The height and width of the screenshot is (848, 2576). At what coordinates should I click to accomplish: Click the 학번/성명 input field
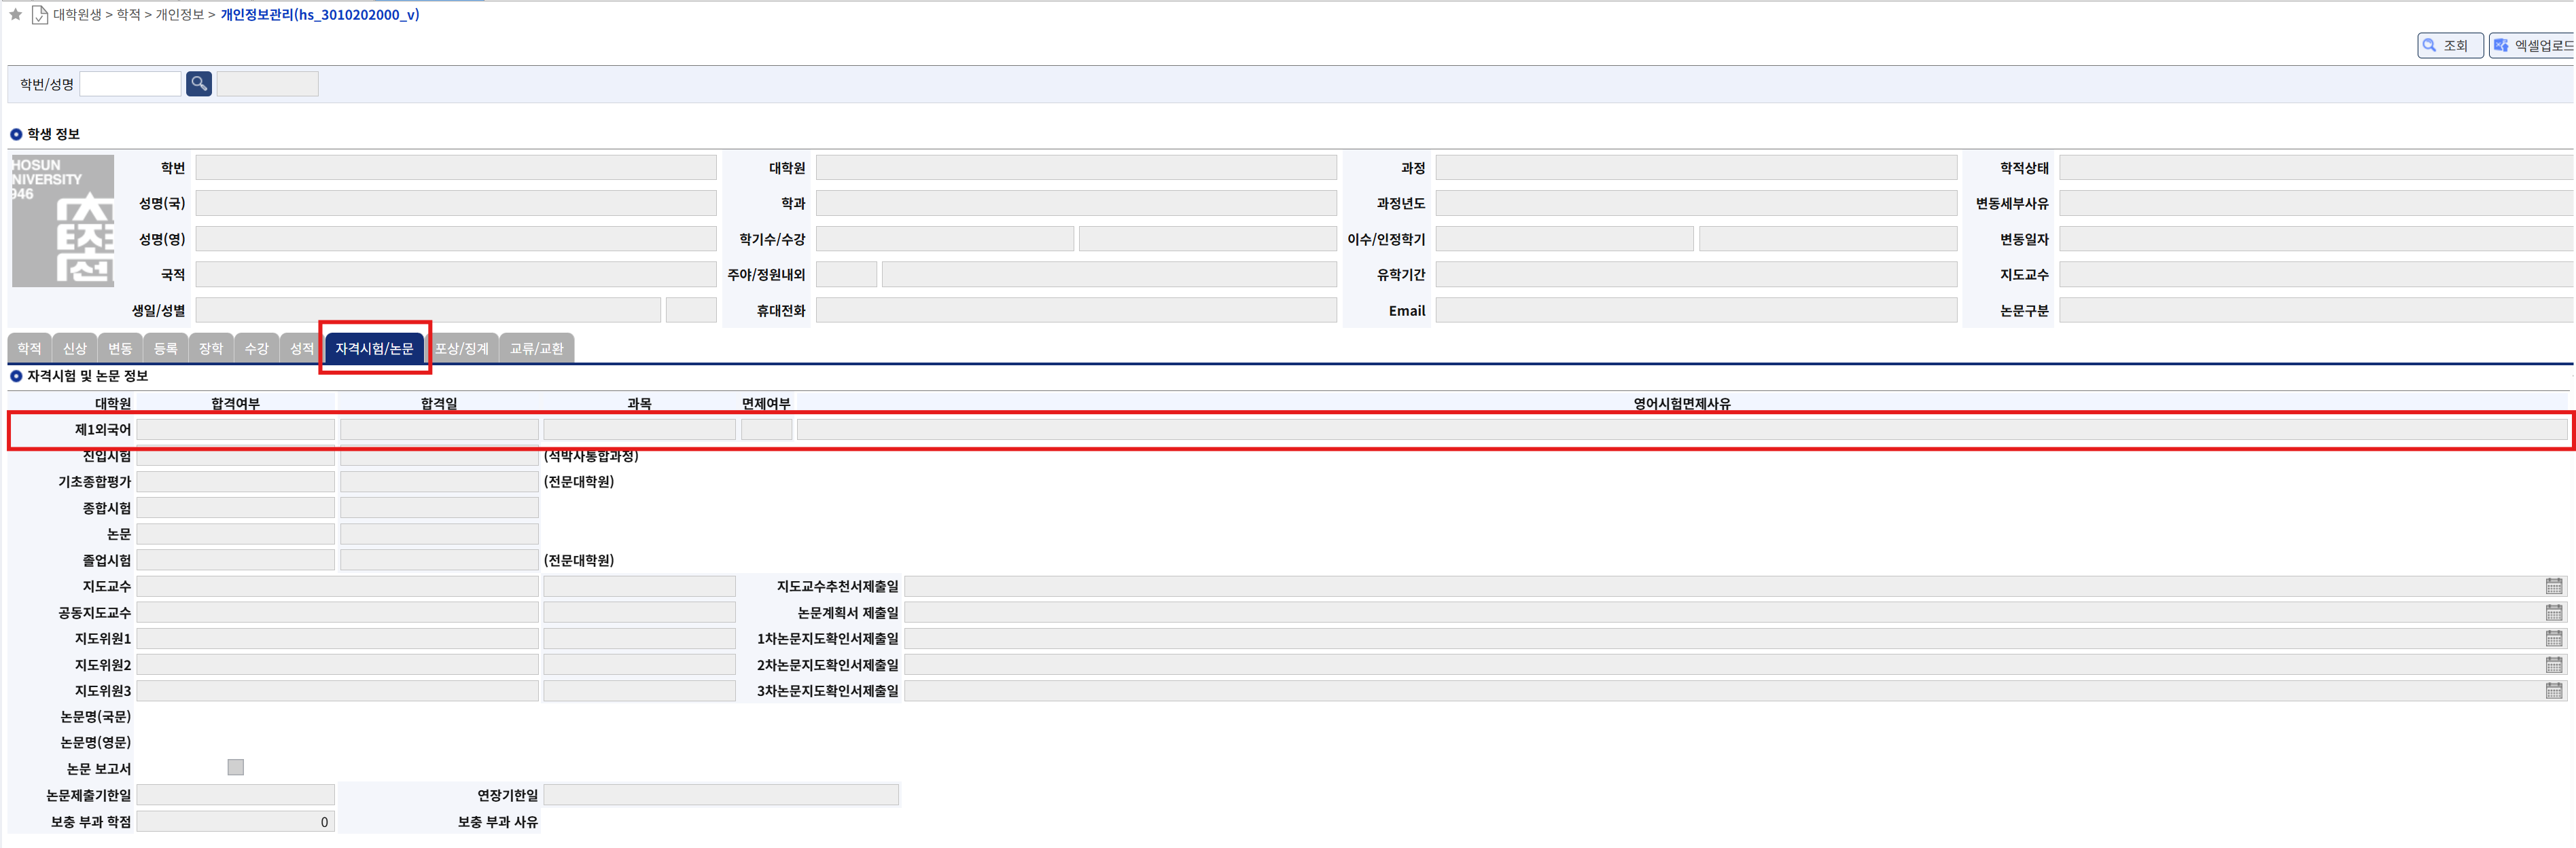click(x=130, y=84)
